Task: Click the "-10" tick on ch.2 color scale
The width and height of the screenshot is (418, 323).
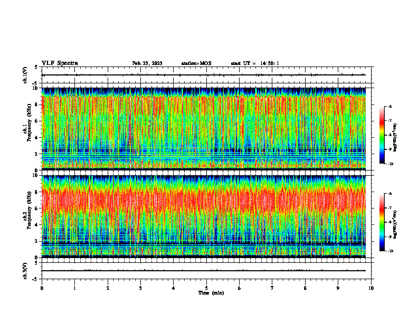Action: (x=391, y=251)
